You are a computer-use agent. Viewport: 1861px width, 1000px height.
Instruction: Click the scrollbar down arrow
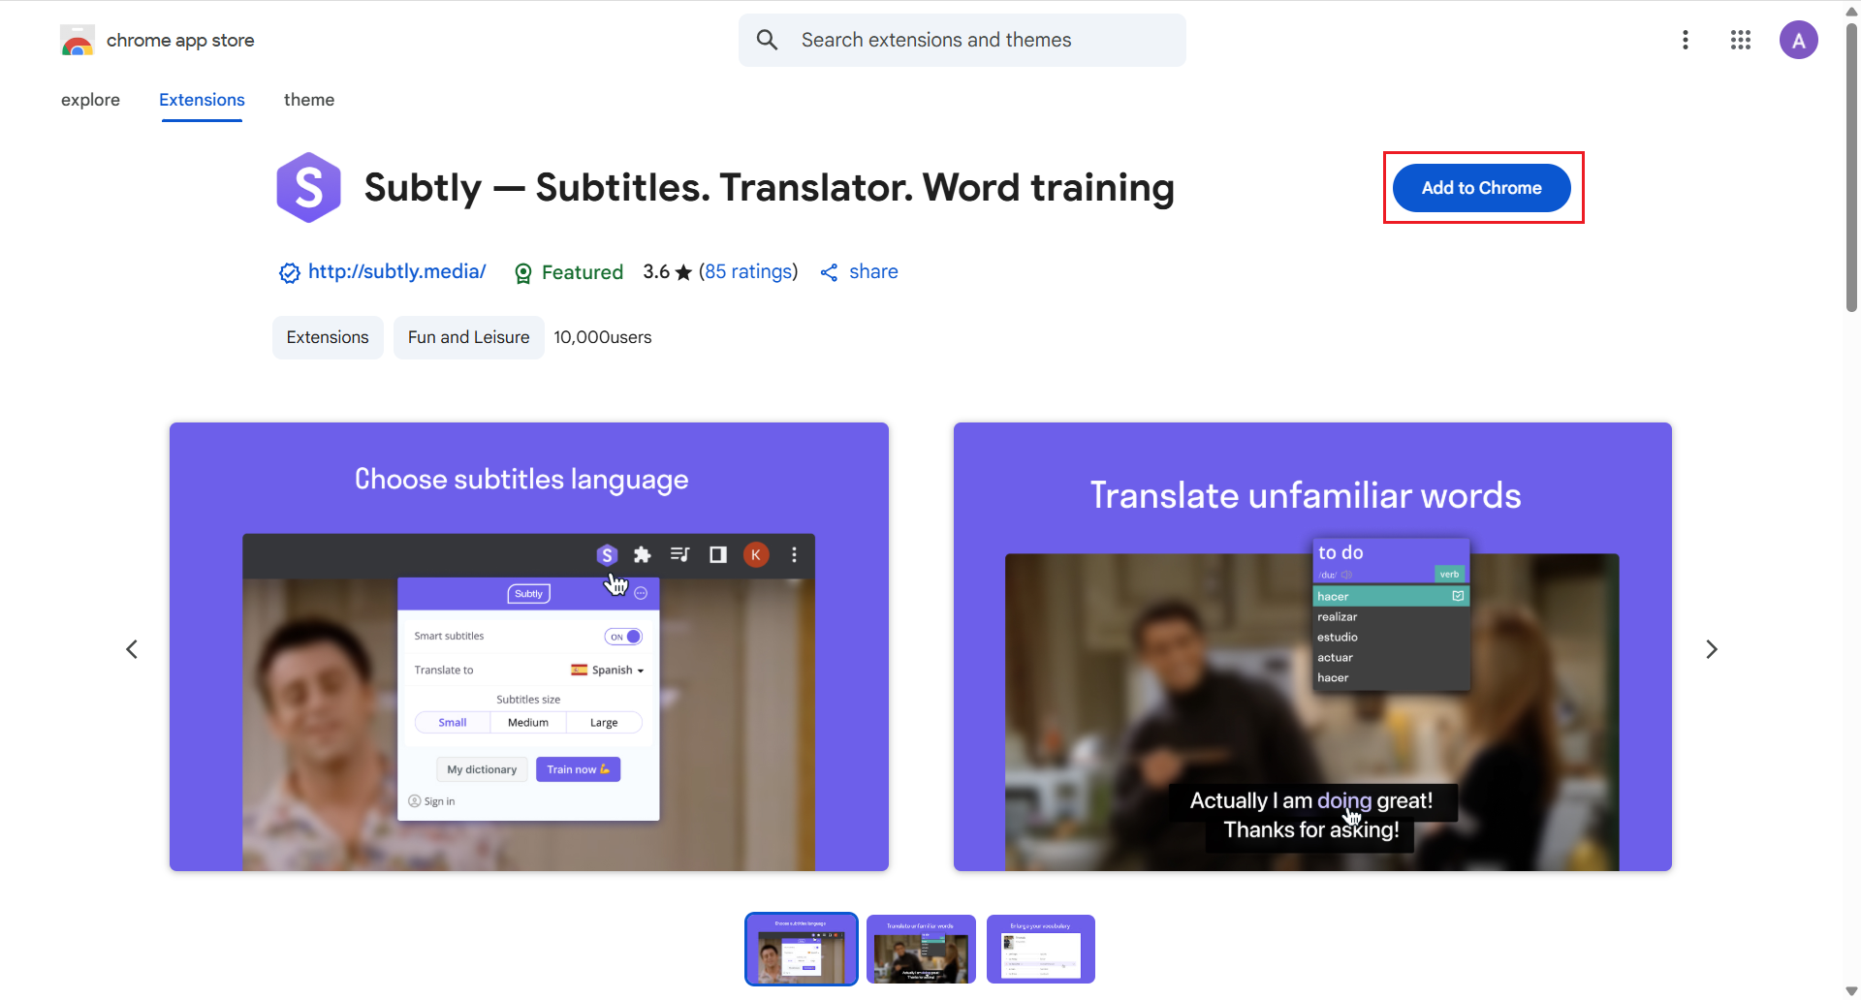[x=1851, y=991]
